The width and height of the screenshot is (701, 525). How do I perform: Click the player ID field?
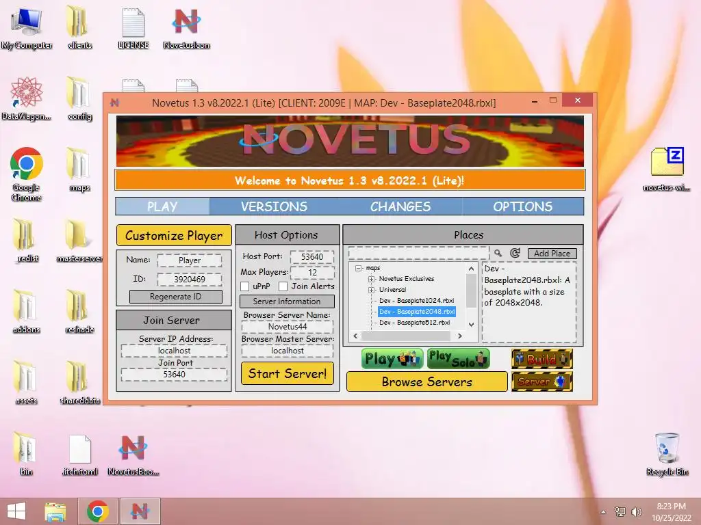(190, 280)
